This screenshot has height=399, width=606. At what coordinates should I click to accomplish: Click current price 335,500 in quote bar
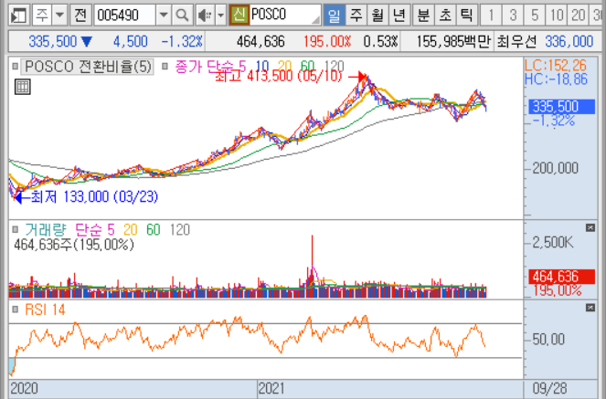coord(52,41)
